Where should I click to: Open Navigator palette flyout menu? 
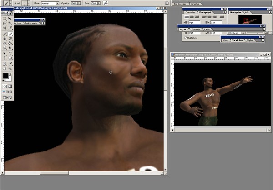pyautogui.click(x=270, y=12)
